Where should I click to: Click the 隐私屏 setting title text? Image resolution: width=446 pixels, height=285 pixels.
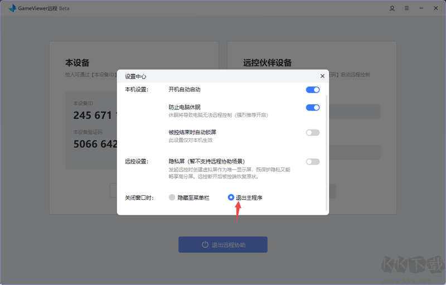click(206, 162)
